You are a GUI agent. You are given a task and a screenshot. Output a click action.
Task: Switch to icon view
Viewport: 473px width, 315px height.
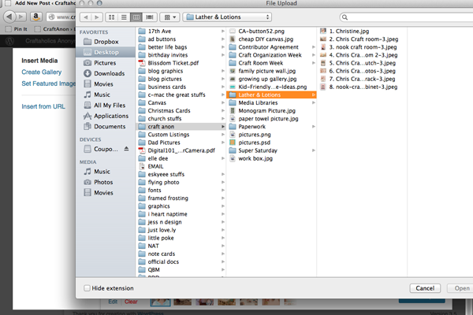point(114,17)
